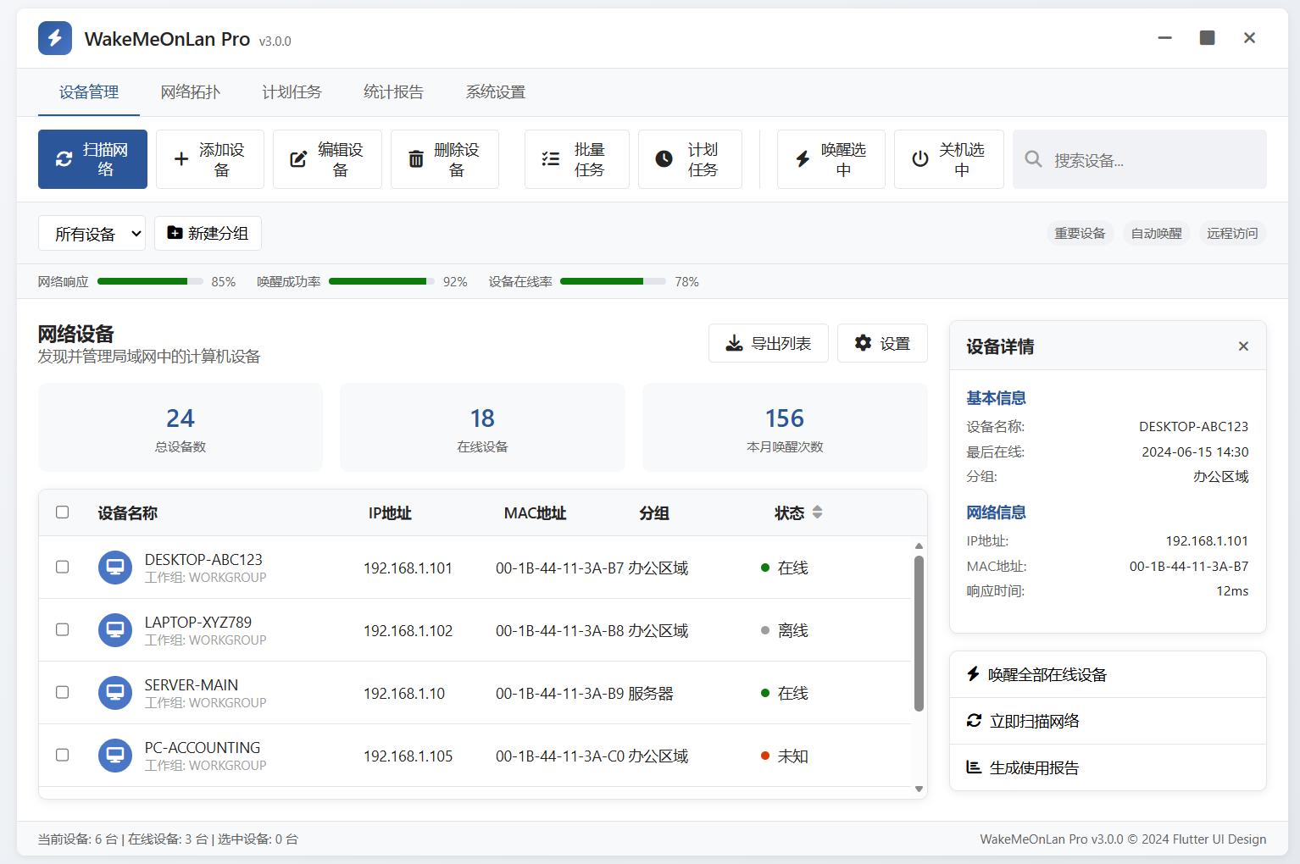Click the 离线 status of LAPTOP-XYZ789
1300x864 pixels.
[x=785, y=630]
